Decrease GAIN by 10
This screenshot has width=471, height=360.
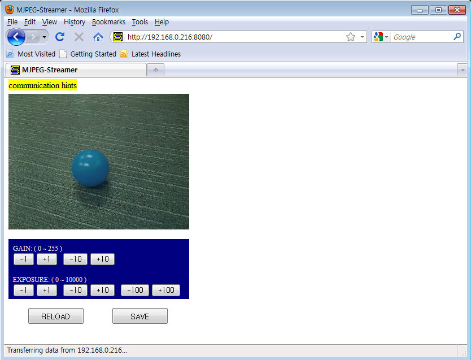[76, 259]
